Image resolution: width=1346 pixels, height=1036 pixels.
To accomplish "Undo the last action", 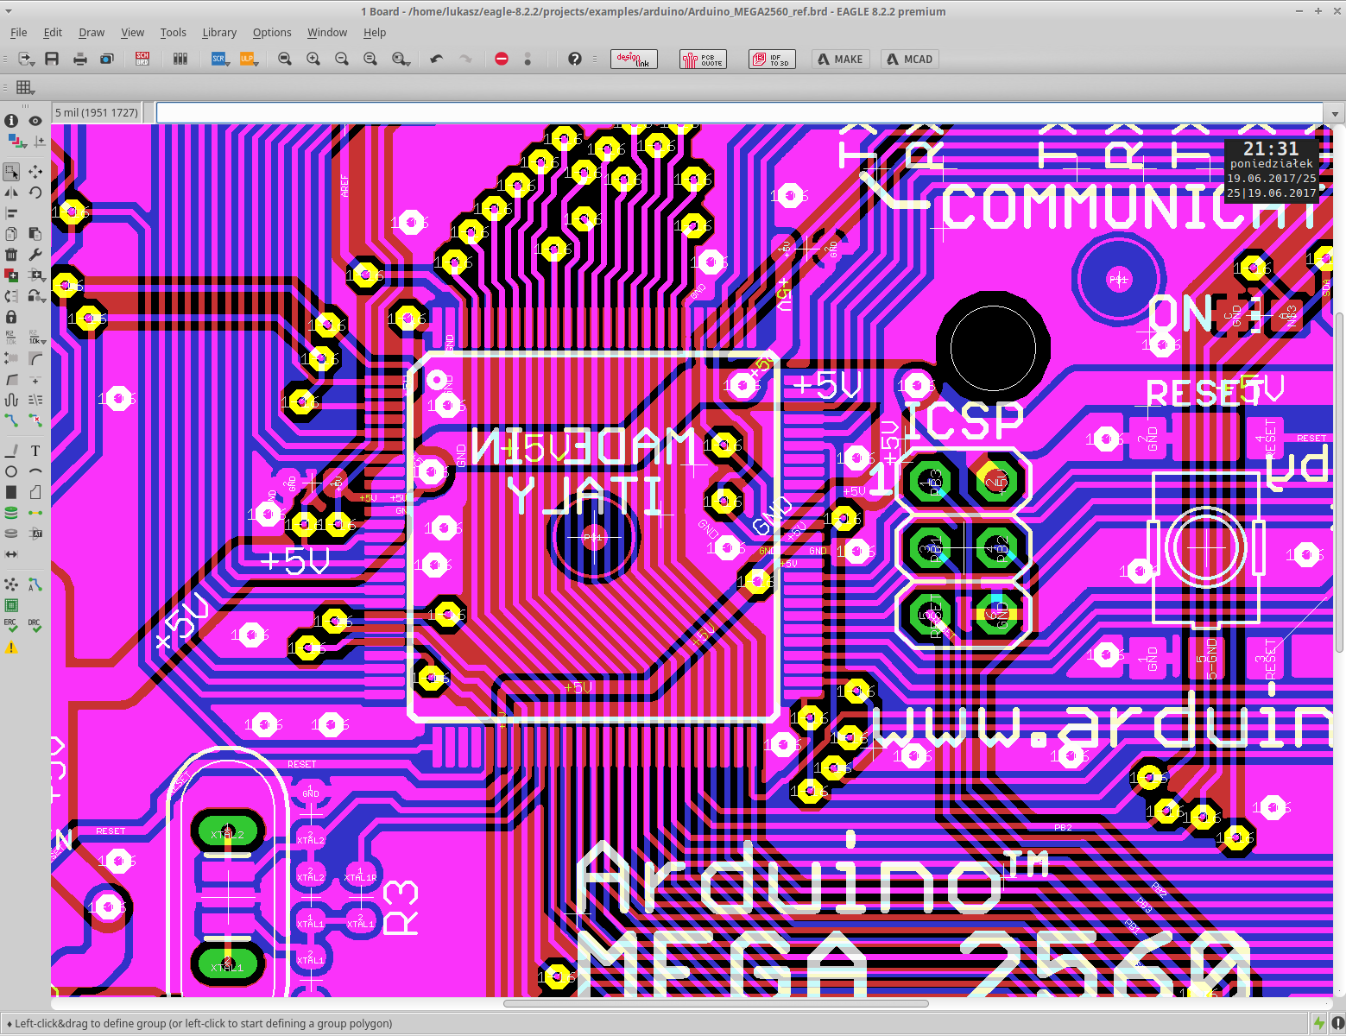I will coord(437,59).
